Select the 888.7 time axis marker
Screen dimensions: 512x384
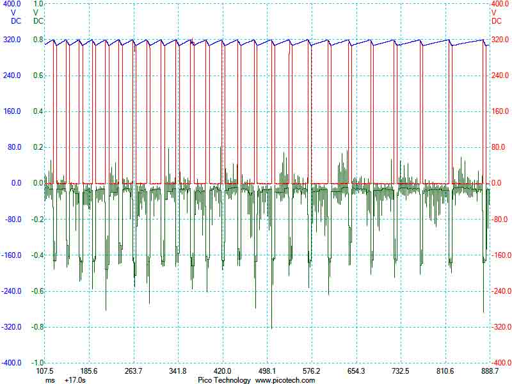[x=489, y=371]
